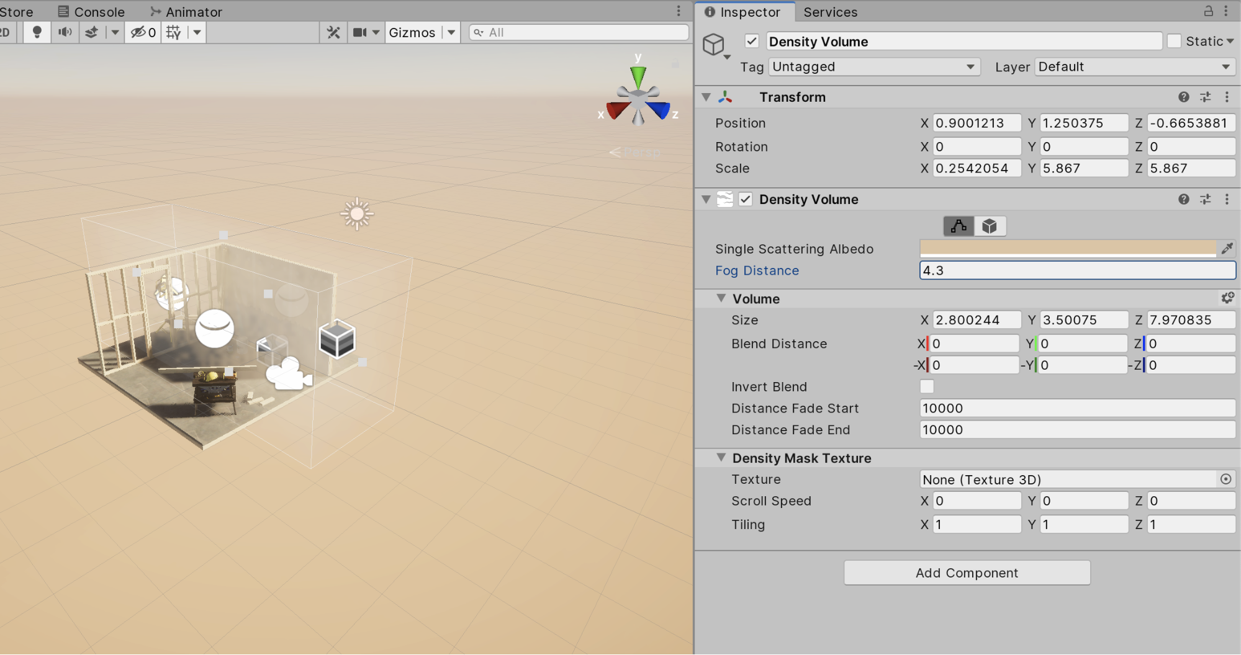
Task: Pick albedo color with eyedropper
Action: 1227,249
